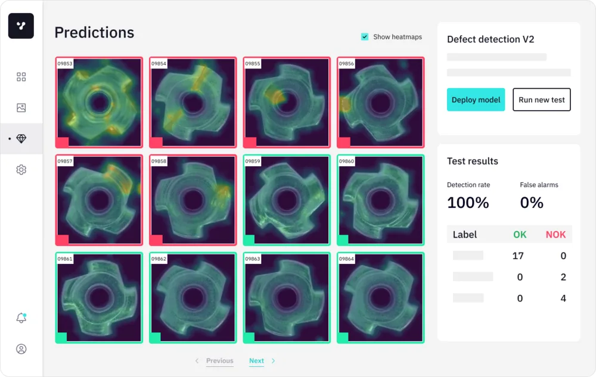Open prediction thumbnail 09864

tap(381, 298)
